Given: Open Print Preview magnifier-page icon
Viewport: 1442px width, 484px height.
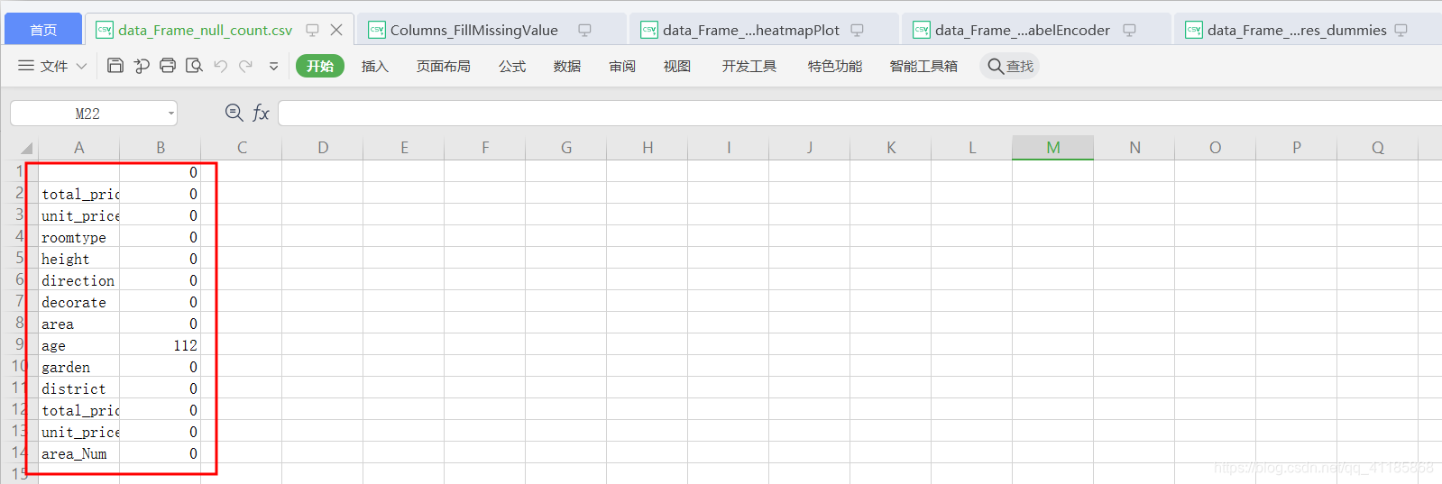Looking at the screenshot, I should click(x=194, y=66).
